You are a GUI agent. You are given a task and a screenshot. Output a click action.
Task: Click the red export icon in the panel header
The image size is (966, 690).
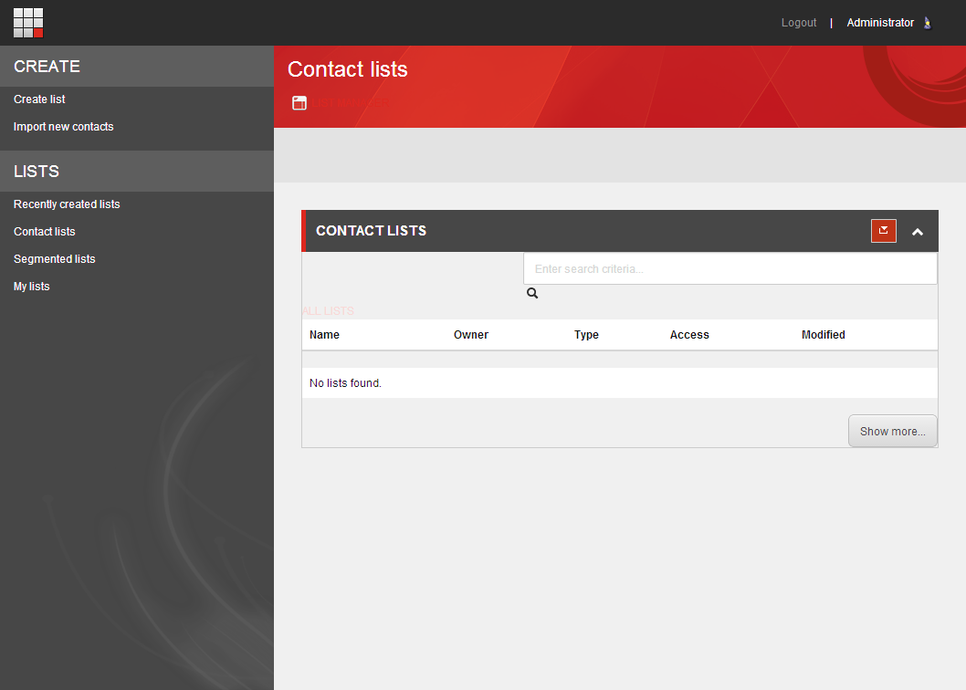pos(882,231)
